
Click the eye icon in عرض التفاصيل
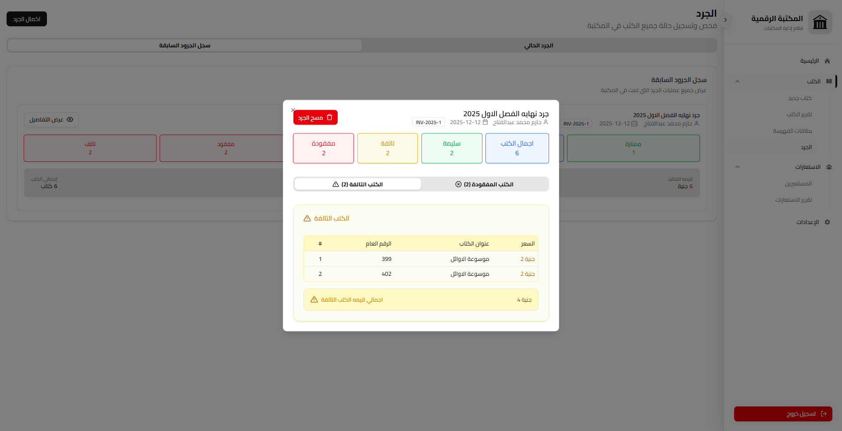coord(70,120)
